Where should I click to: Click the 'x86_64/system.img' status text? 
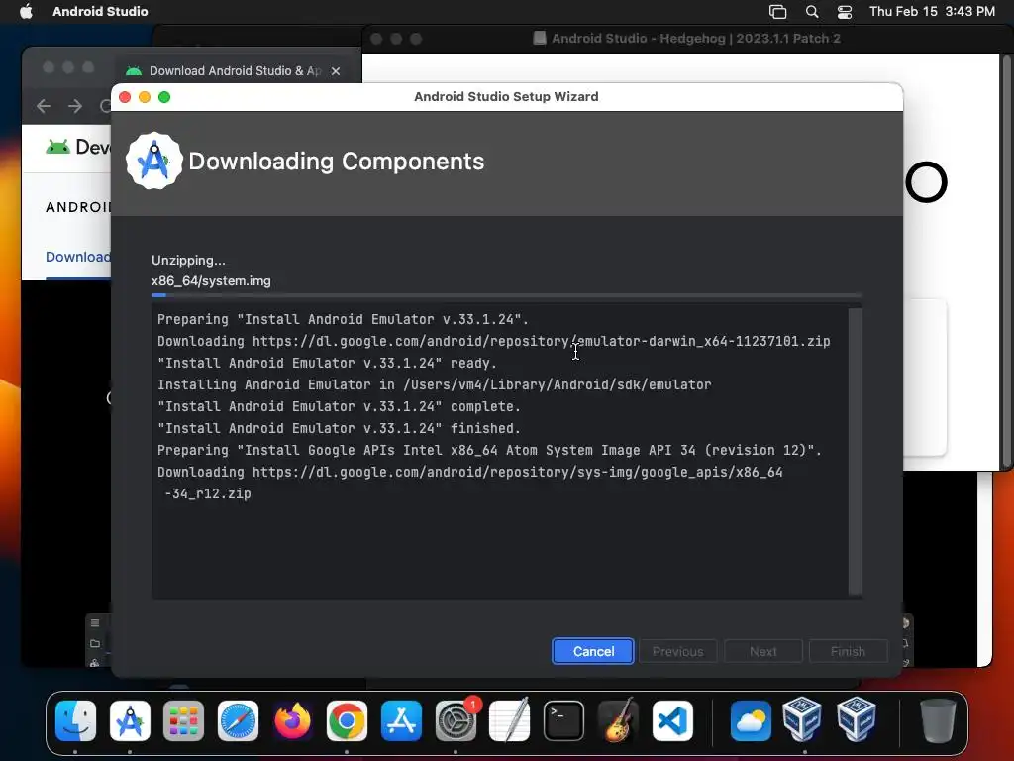211,280
